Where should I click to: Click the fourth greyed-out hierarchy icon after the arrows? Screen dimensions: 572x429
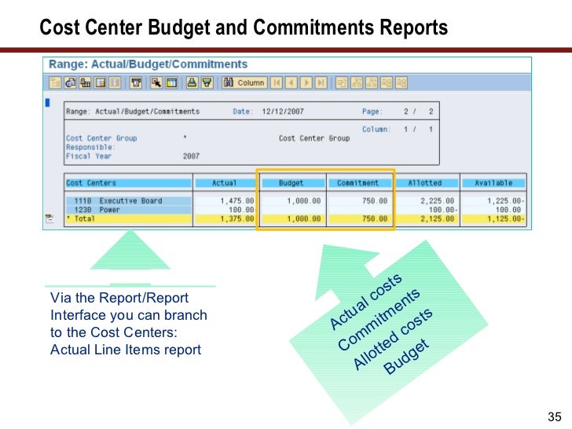(x=387, y=82)
